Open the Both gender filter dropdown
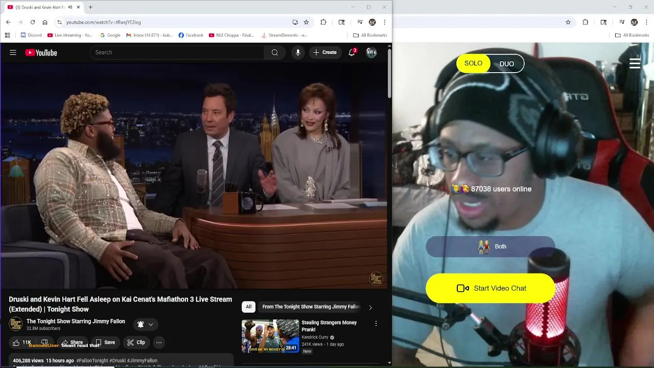Screen dimensions: 654x368 pyautogui.click(x=491, y=246)
